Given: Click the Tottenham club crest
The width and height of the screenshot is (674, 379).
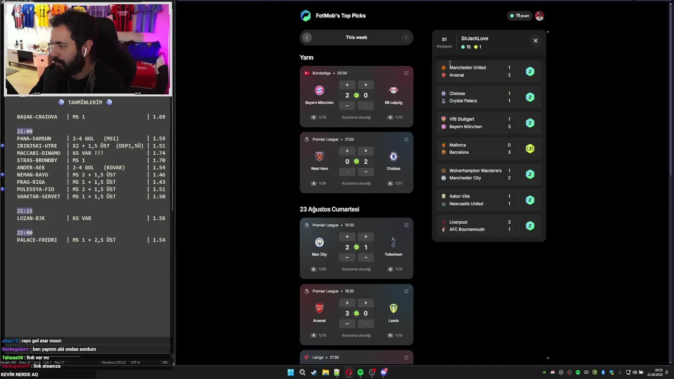Looking at the screenshot, I should (393, 242).
